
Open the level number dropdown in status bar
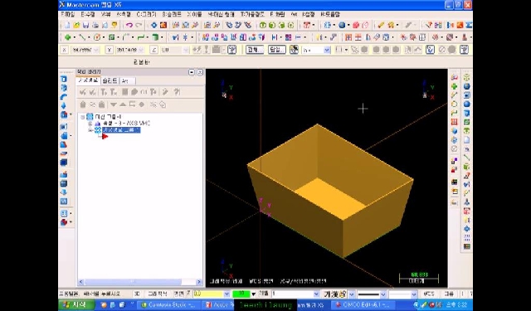pos(316,294)
